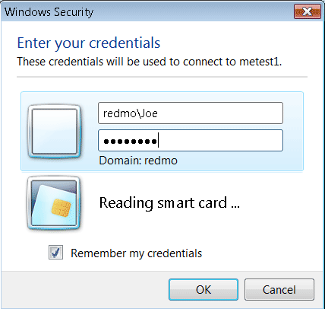Place cursor after Joe in username box

coord(159,113)
